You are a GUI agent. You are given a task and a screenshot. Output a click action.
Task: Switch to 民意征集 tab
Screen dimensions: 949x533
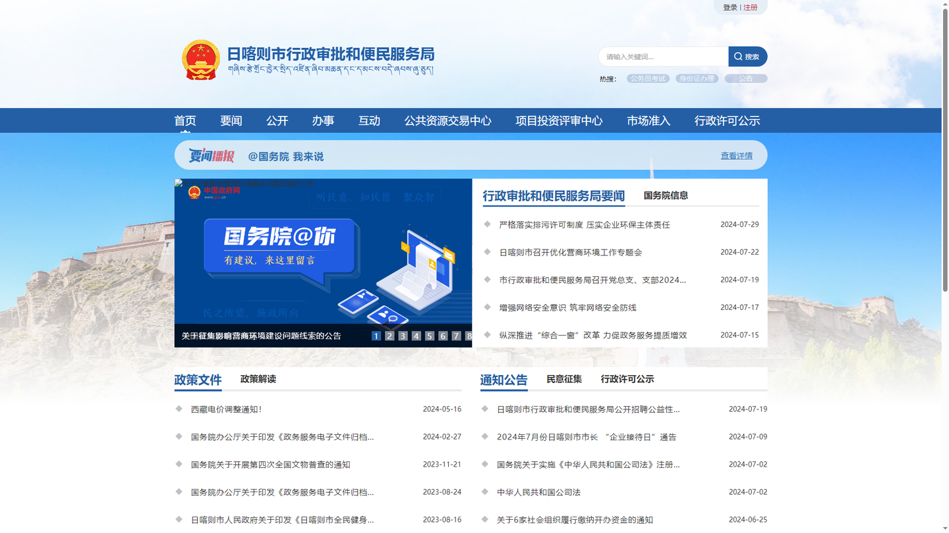(564, 379)
